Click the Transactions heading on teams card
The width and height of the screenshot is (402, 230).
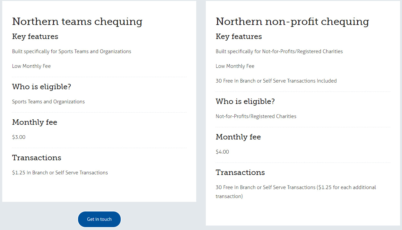coord(36,158)
